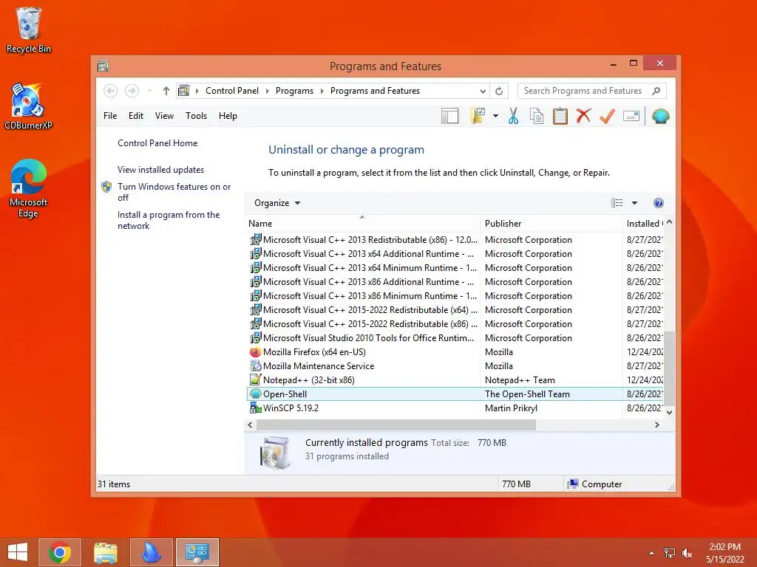Click the vertical scrollbar down arrow
The width and height of the screenshot is (757, 567).
tap(669, 412)
